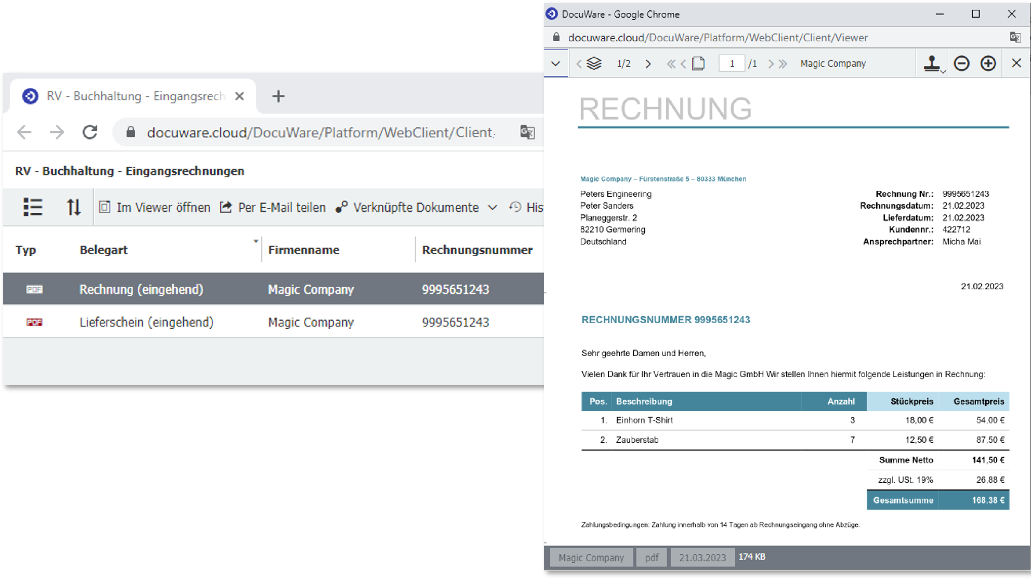1031x579 pixels.
Task: Go to next document in the stack
Action: 648,64
